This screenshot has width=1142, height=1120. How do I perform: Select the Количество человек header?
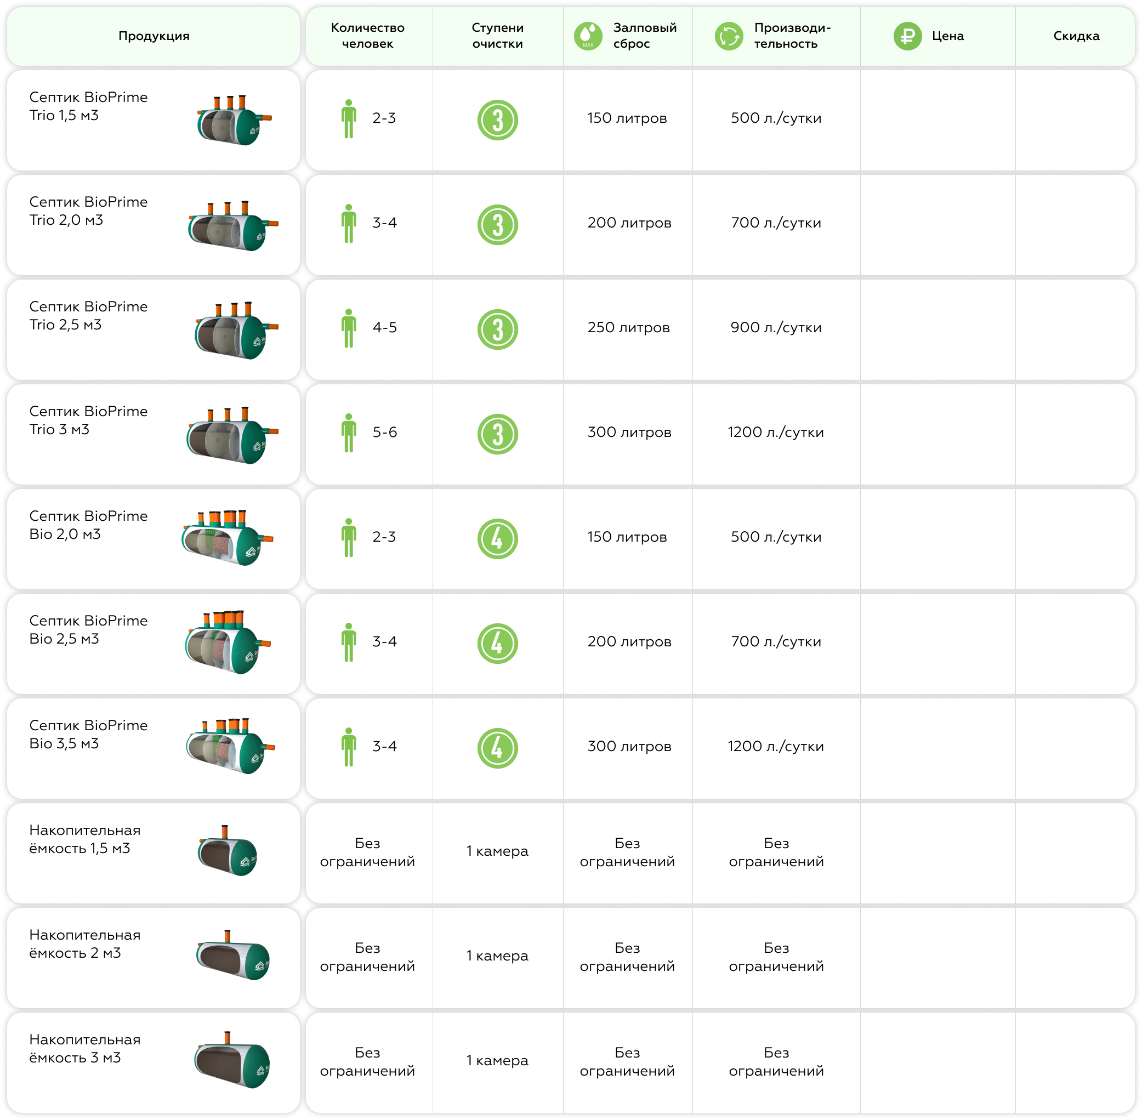367,36
